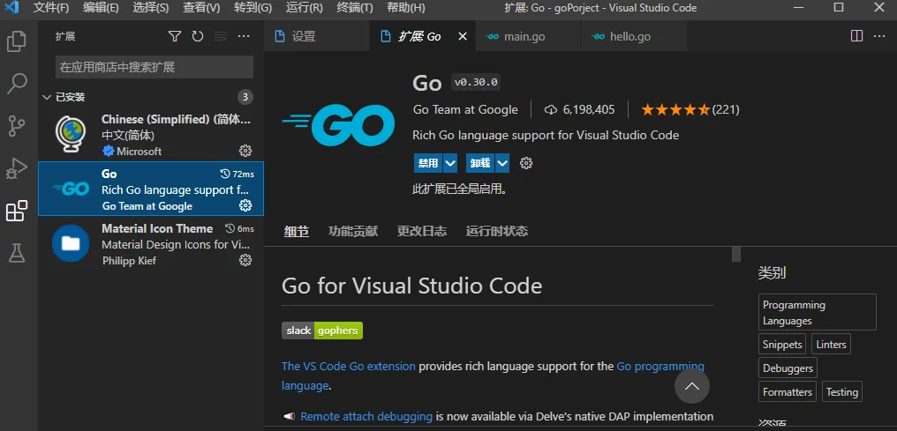The height and width of the screenshot is (431, 897).
Task: Open manage gear for Material Icon Theme
Action: pos(245,260)
